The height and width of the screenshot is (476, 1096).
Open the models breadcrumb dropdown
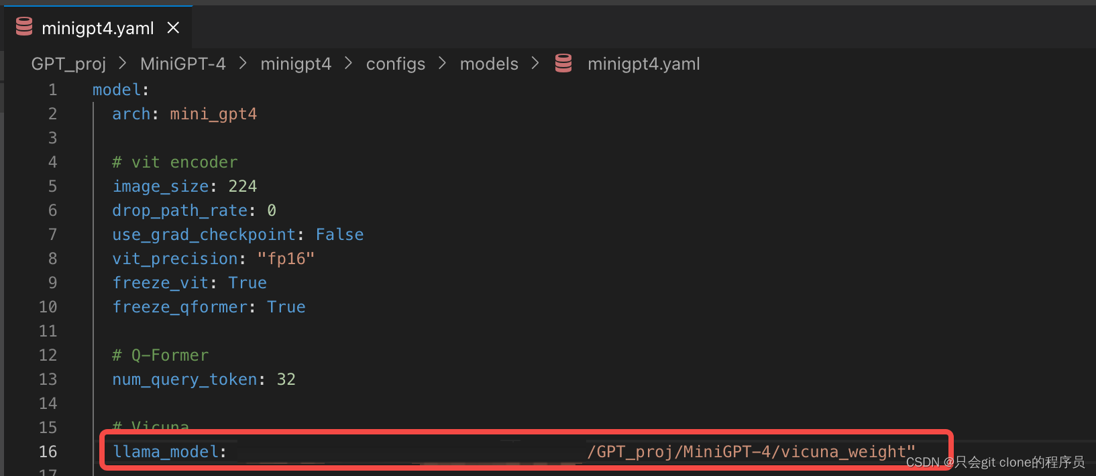pyautogui.click(x=488, y=63)
